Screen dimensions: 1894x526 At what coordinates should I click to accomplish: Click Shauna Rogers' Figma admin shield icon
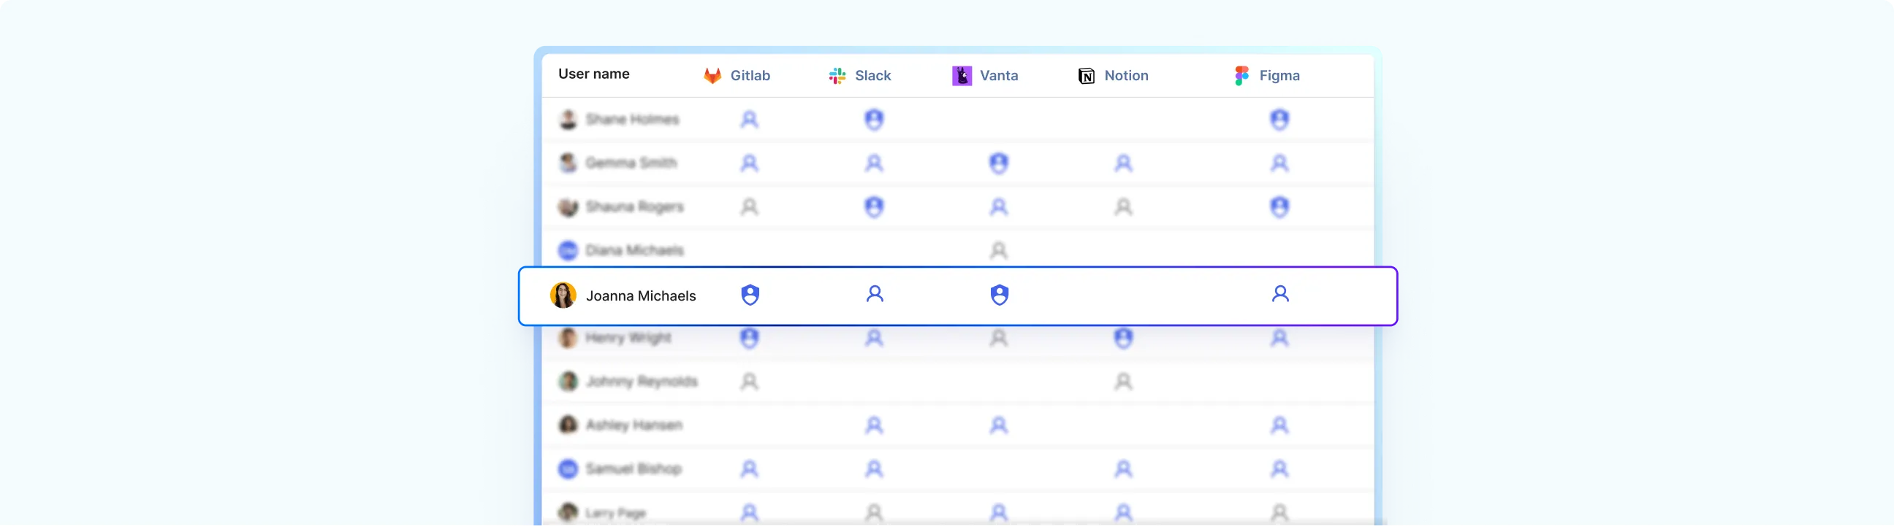pos(1279,207)
